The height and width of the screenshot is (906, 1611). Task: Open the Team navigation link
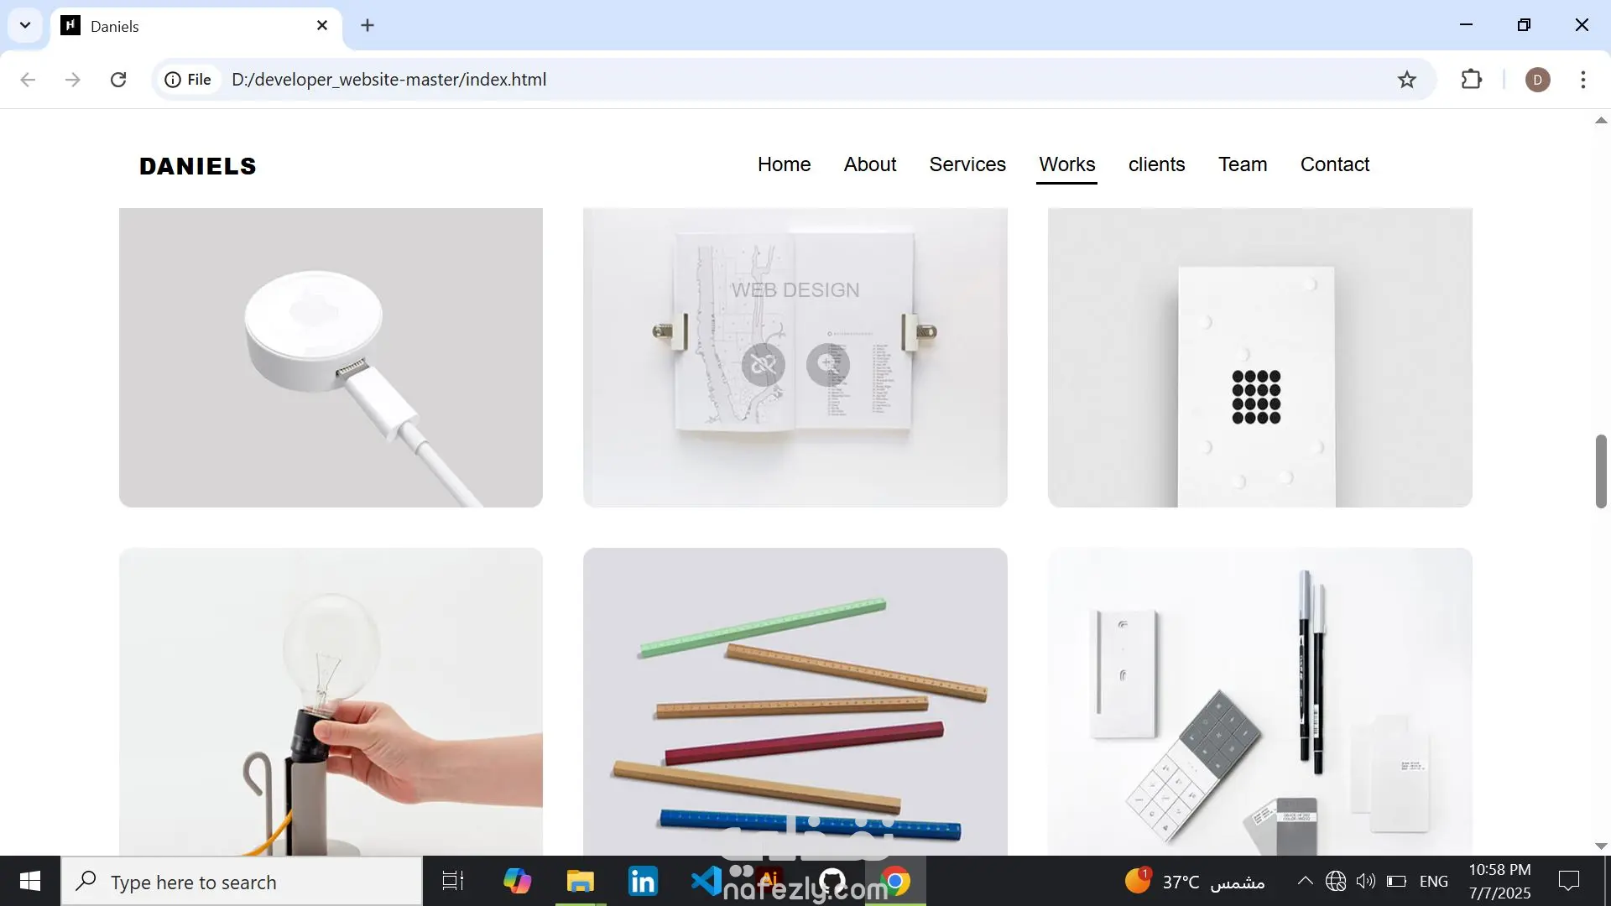[1242, 164]
